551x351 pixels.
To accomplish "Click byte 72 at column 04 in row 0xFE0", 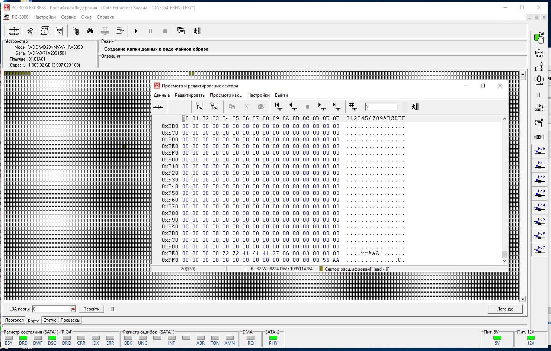I will tap(225, 253).
